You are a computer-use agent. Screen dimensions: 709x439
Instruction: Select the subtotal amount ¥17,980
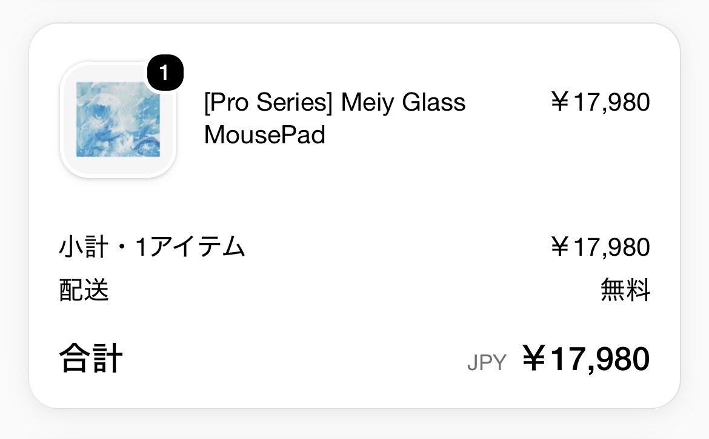point(600,247)
